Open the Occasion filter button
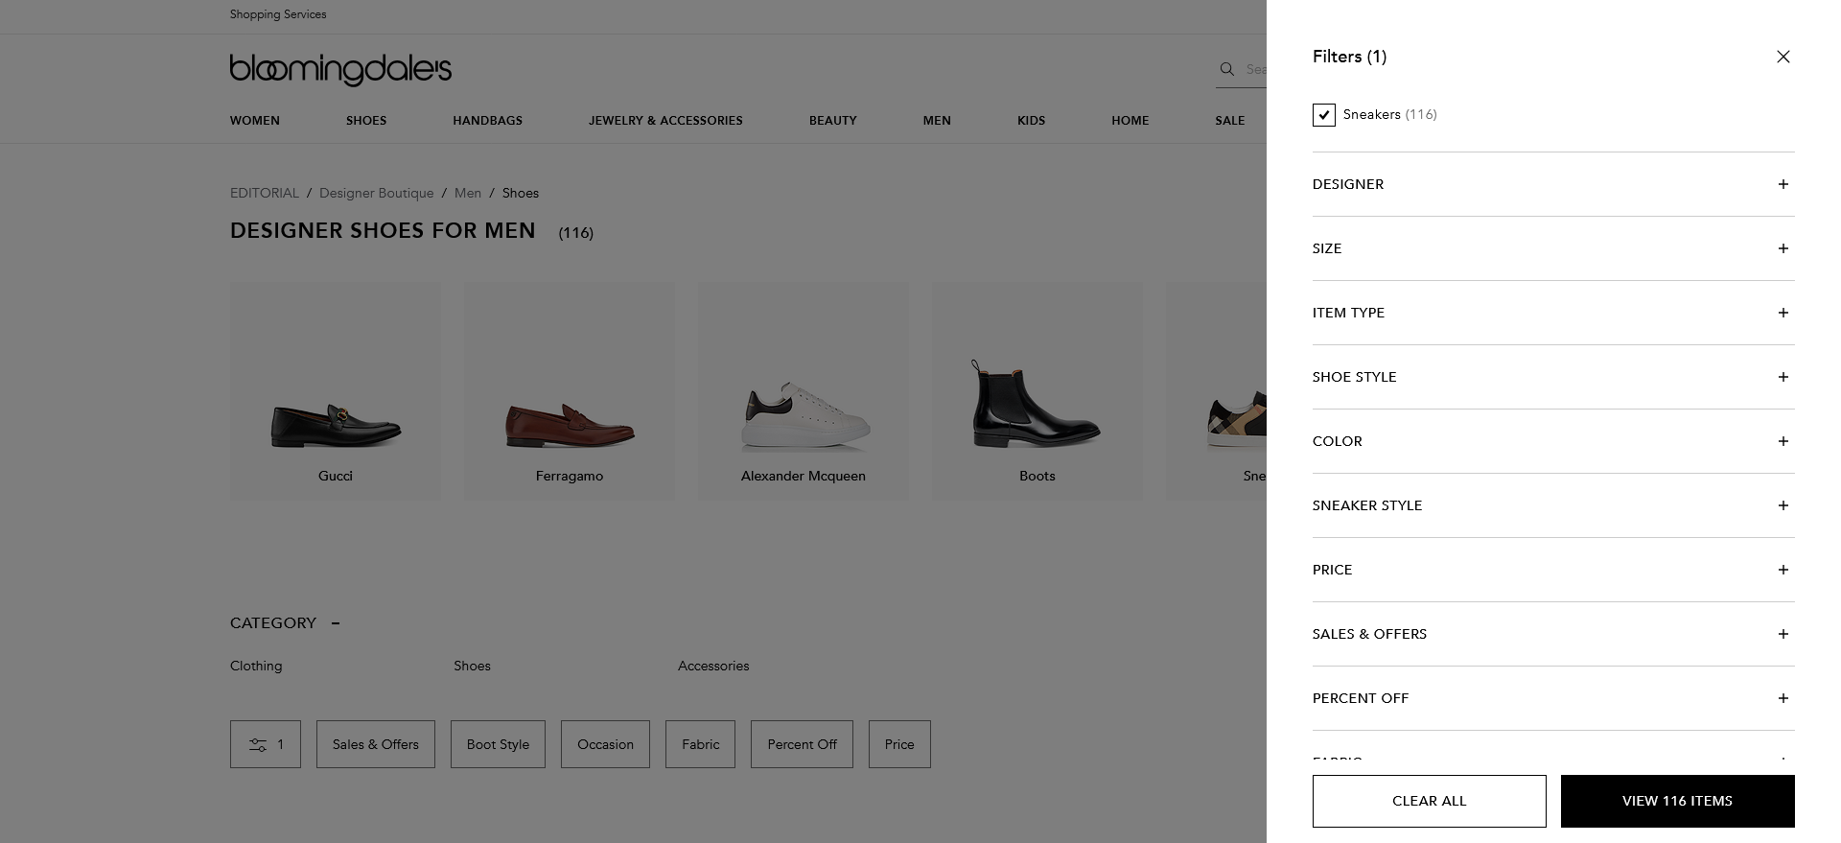Viewport: 1841px width, 843px height. (605, 744)
